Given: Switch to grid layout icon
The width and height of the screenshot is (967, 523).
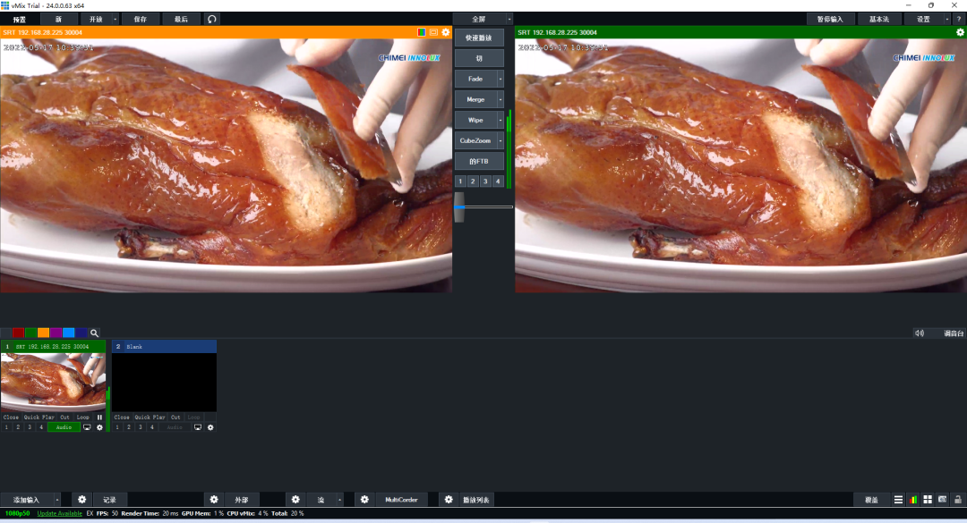Looking at the screenshot, I should (928, 500).
